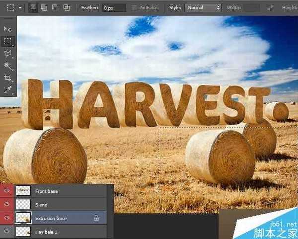Select the Eyedropper tool
298x239 pixels.
click(8, 90)
